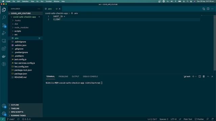
Task: Open changes compare icon in editor toolbar
Action: pyautogui.click(x=204, y=9)
